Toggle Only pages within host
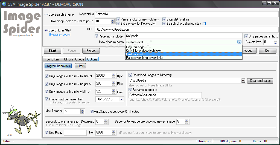The width and height of the screenshot is (280, 145). pyautogui.click(x=246, y=36)
